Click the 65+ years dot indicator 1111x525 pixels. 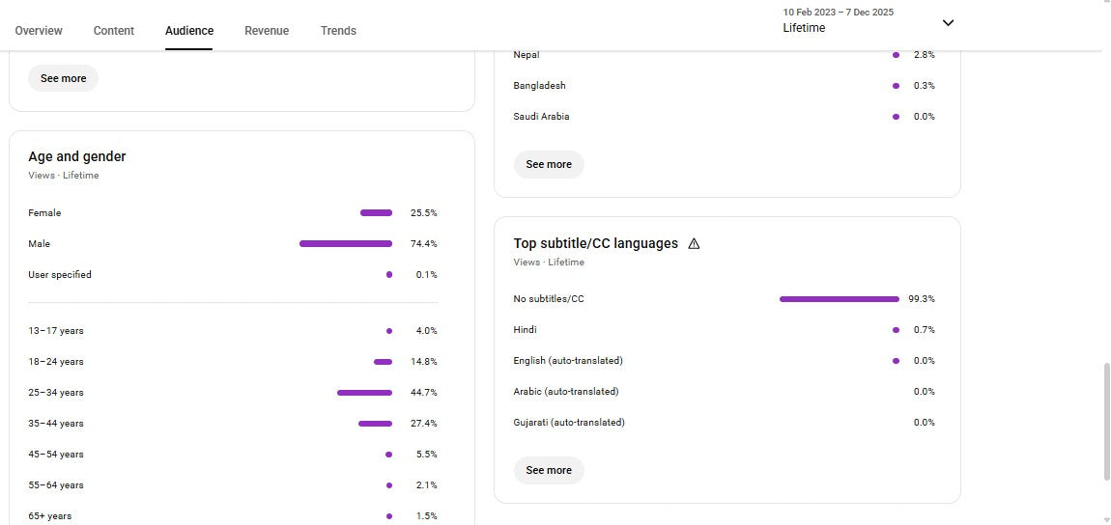pyautogui.click(x=389, y=516)
